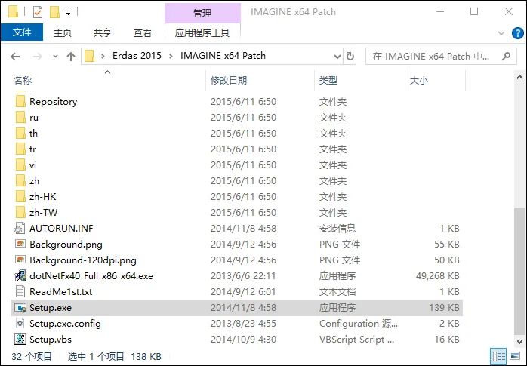Click the Background-120dpi.png image icon
Viewport: 527px width, 366px height.
(20, 260)
